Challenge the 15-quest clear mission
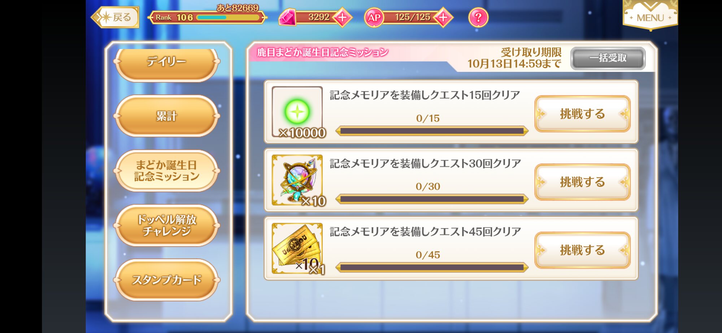This screenshot has width=722, height=333. coord(582,114)
